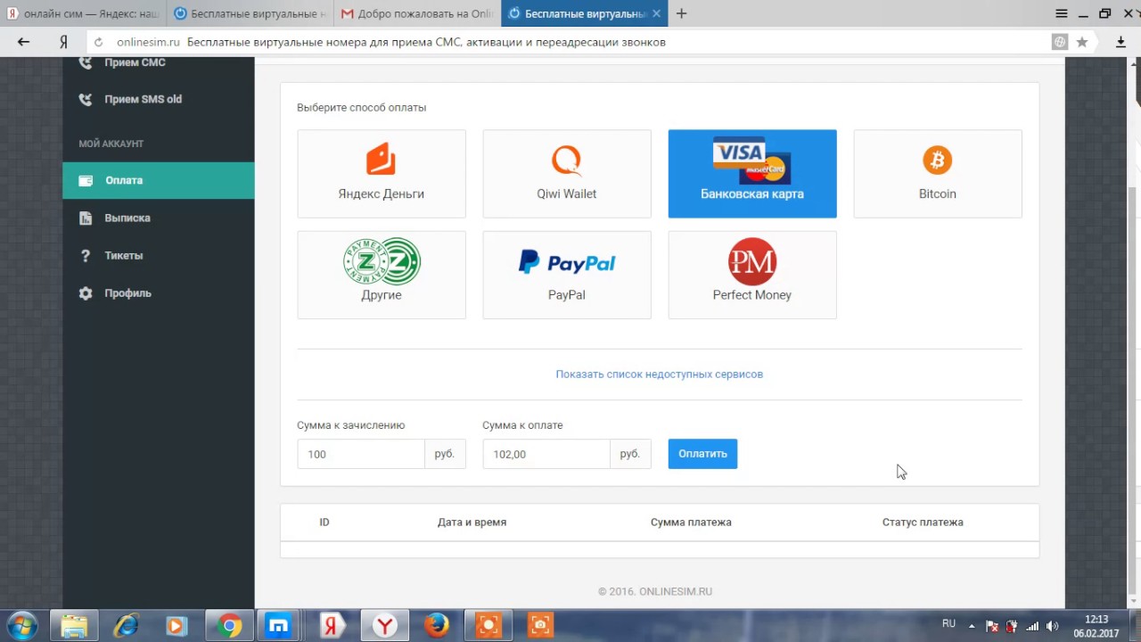
Task: Open Firefox from taskbar
Action: click(436, 626)
